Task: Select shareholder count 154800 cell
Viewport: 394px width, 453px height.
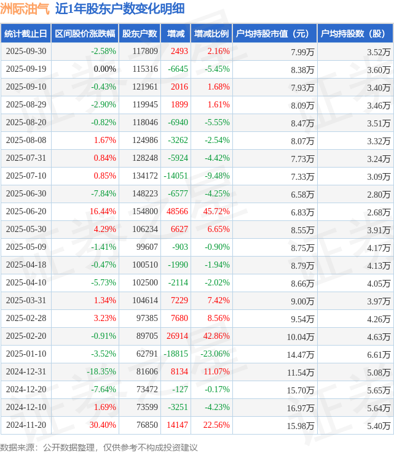Action: tap(144, 212)
